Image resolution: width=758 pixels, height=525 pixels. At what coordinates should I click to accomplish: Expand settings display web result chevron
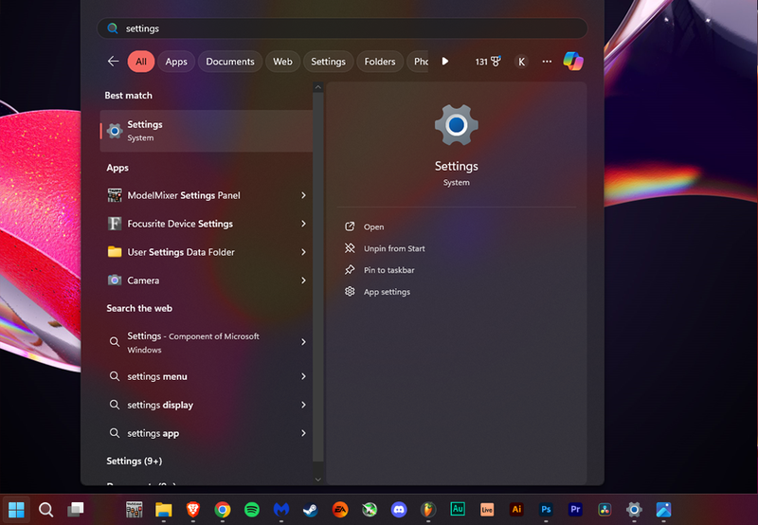click(x=303, y=405)
